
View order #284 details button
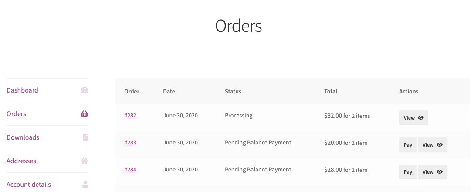433,172
